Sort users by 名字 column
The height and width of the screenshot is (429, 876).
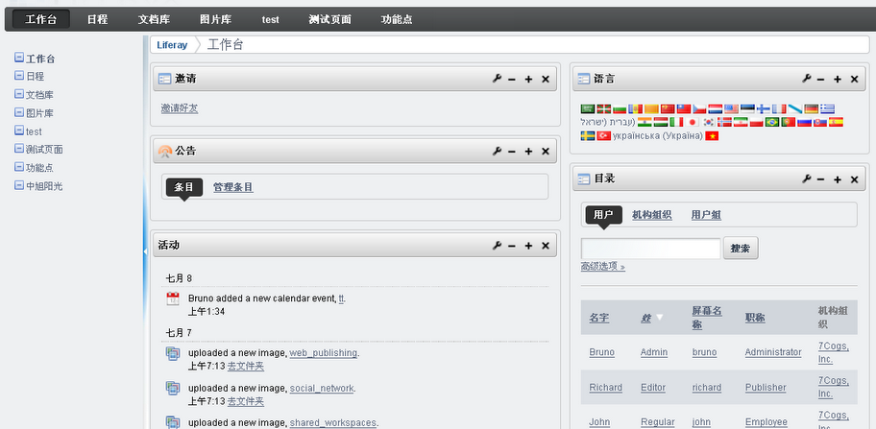pos(599,318)
